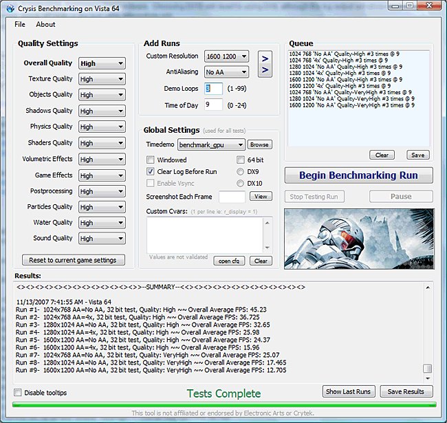Expand the Overall Quality dropdown
Viewport: 447px width, 423px height.
102,63
